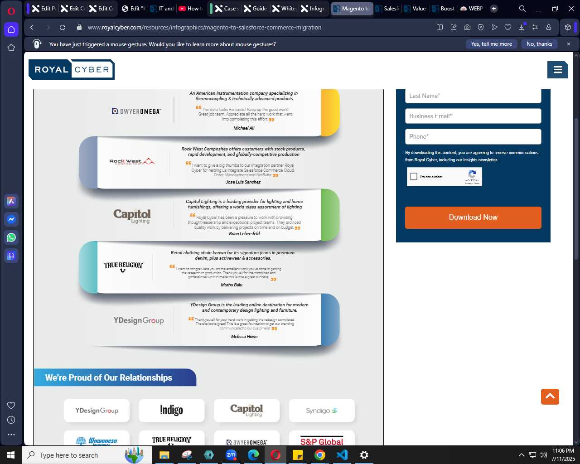Screen dimensions: 580x464
Task: Open Pinboards heart icon in sidebar
Action: point(11,405)
